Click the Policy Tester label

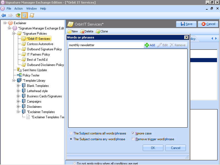point(31,75)
